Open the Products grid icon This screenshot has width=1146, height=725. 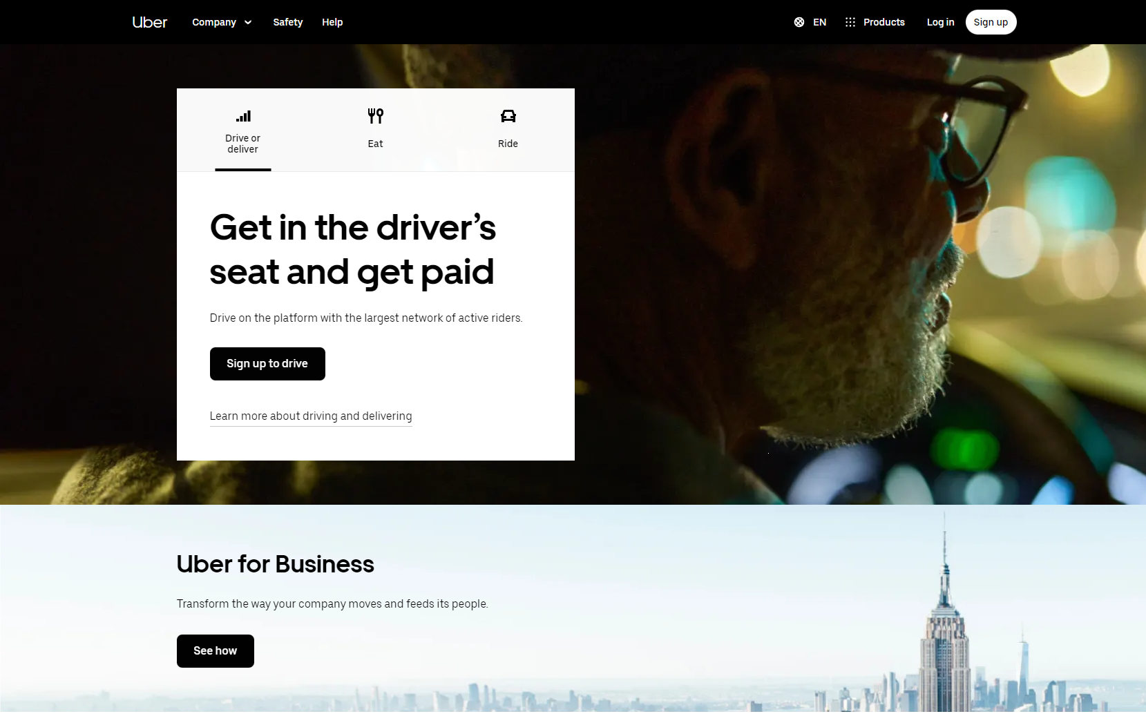pyautogui.click(x=850, y=22)
